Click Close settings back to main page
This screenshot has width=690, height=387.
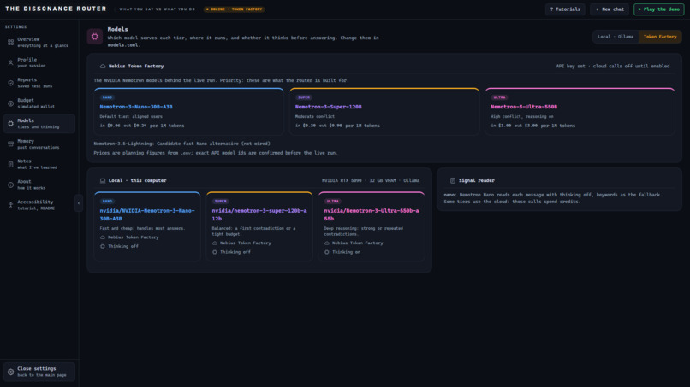39,372
